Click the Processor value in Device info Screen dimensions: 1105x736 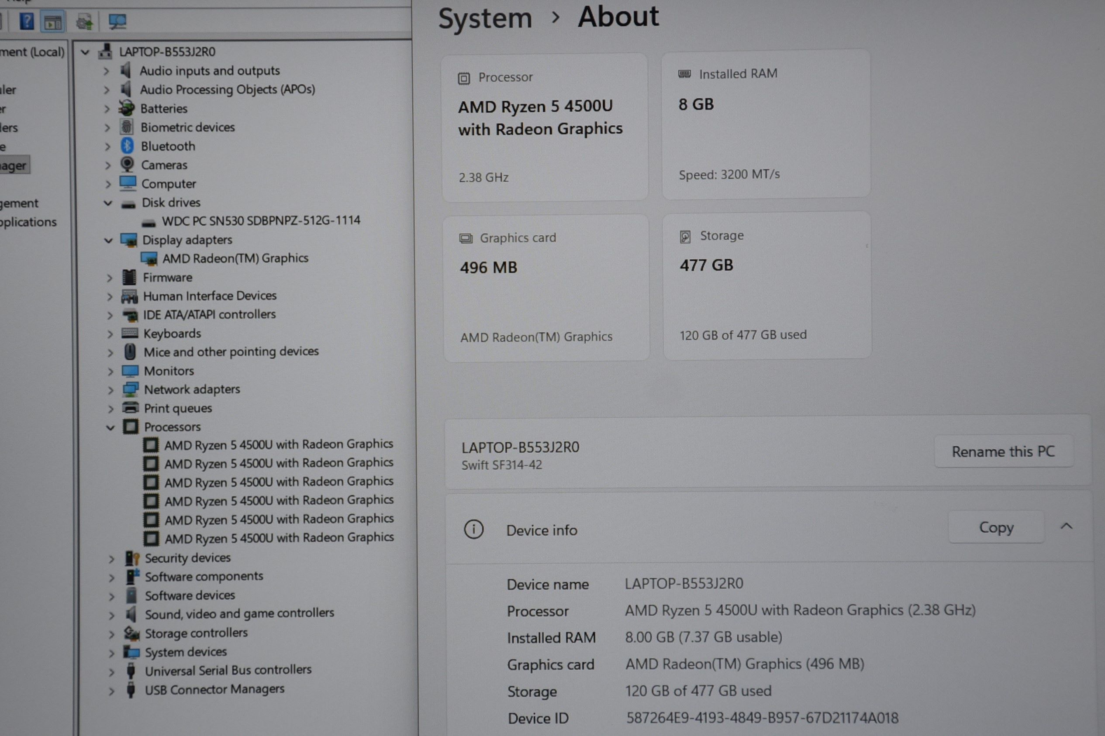point(800,610)
